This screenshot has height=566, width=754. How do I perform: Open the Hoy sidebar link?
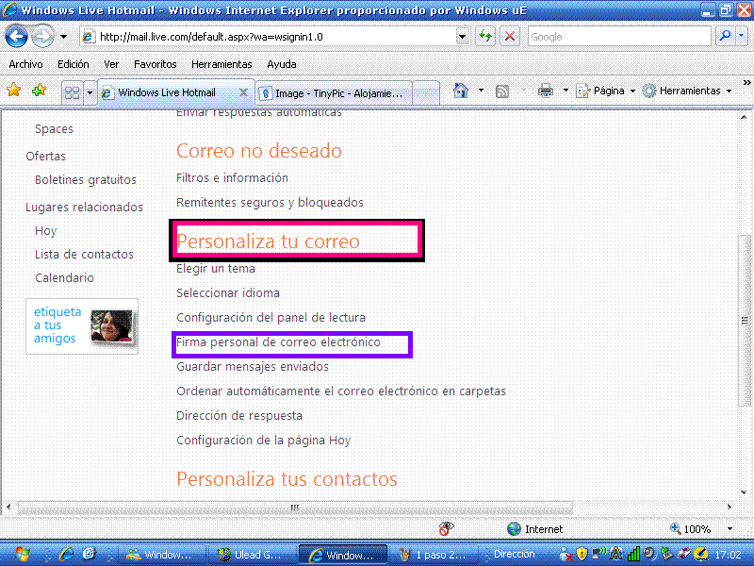45,230
